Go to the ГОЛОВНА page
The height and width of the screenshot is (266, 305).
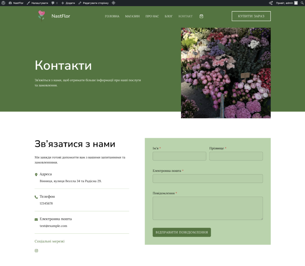[112, 16]
